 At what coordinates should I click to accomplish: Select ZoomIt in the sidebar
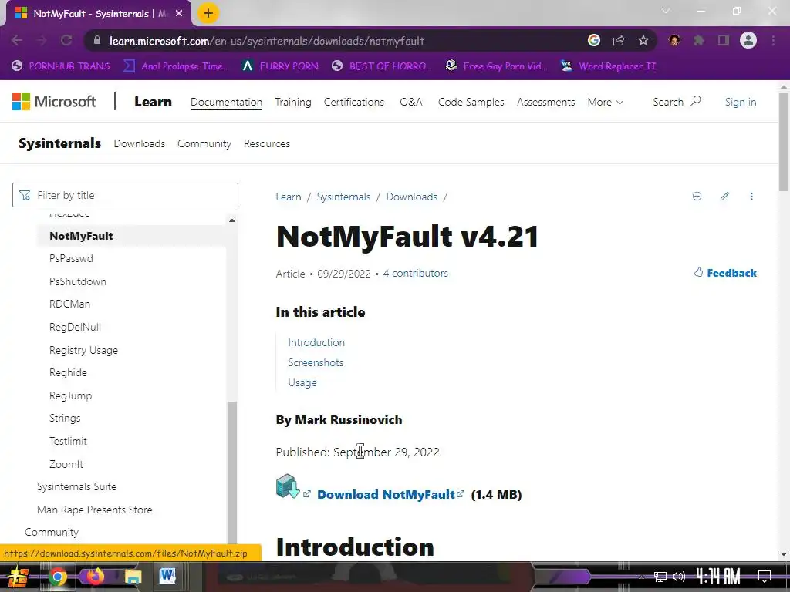pos(66,464)
